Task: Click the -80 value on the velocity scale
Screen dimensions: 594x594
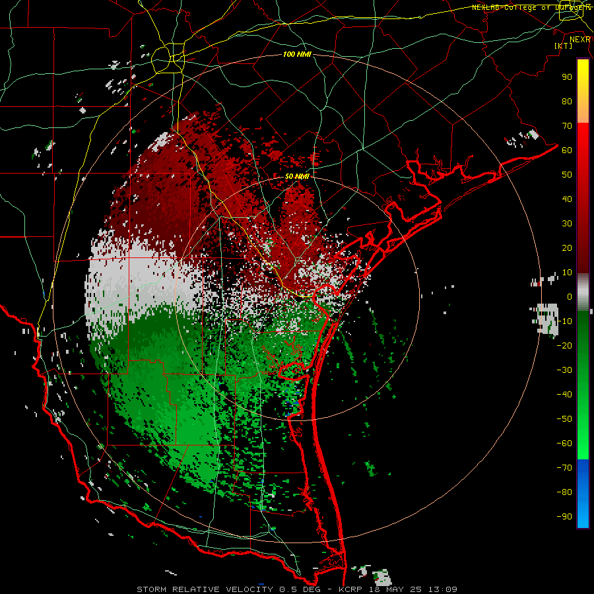Action: (x=564, y=492)
